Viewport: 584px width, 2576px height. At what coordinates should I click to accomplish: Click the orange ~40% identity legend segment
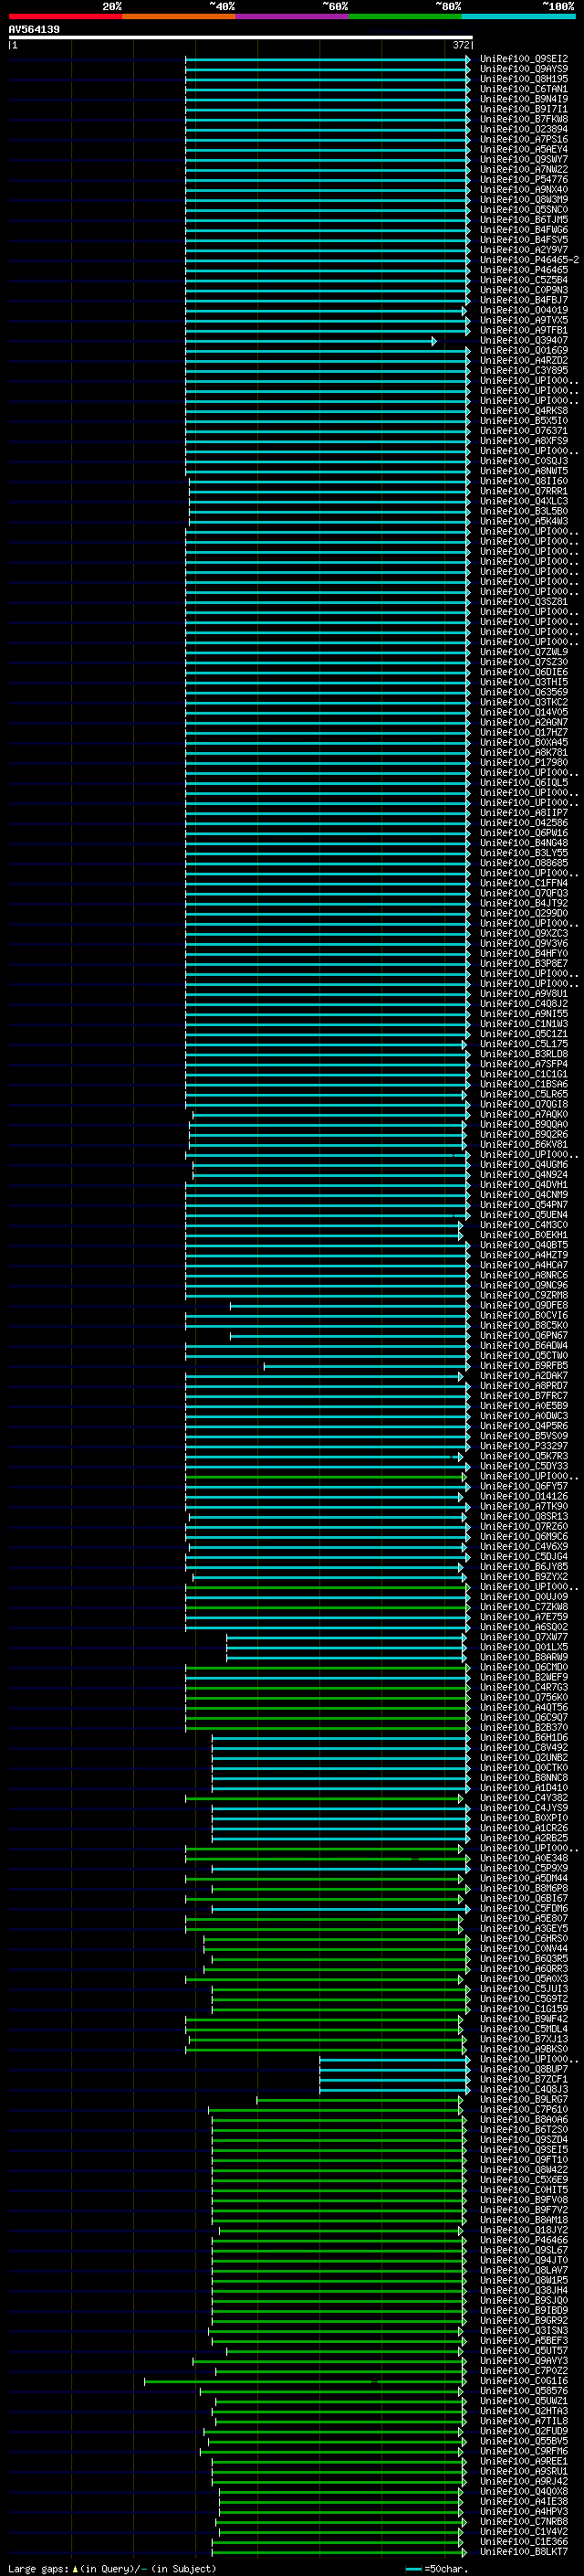click(179, 16)
